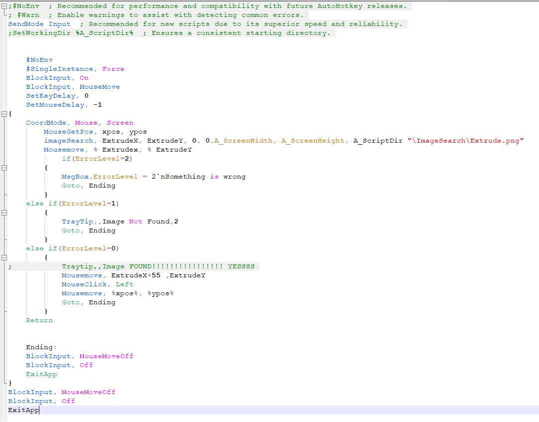Image resolution: width=539 pixels, height=422 pixels.
Task: Click the Mousemove, %xpos%, %ypos% line
Action: (118, 293)
